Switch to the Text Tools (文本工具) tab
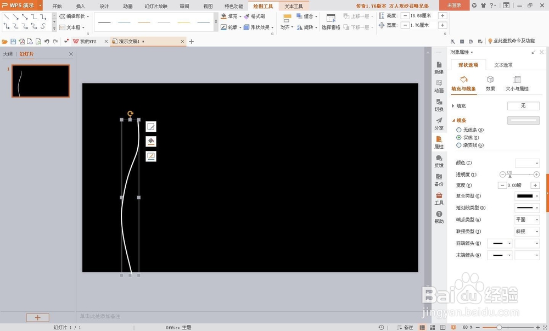 click(x=294, y=6)
